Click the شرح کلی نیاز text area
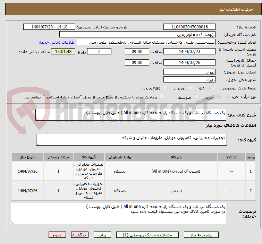The height and width of the screenshot is (244, 262). [131, 115]
